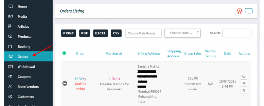The image size is (264, 106).
Task: View order details with the eye icon
Action: (x=244, y=83)
